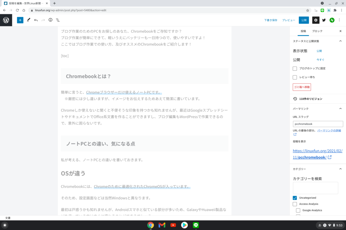Screen dimensions: 346x230
Task: Edit the URL slug pcchromebook field
Action: (318, 124)
